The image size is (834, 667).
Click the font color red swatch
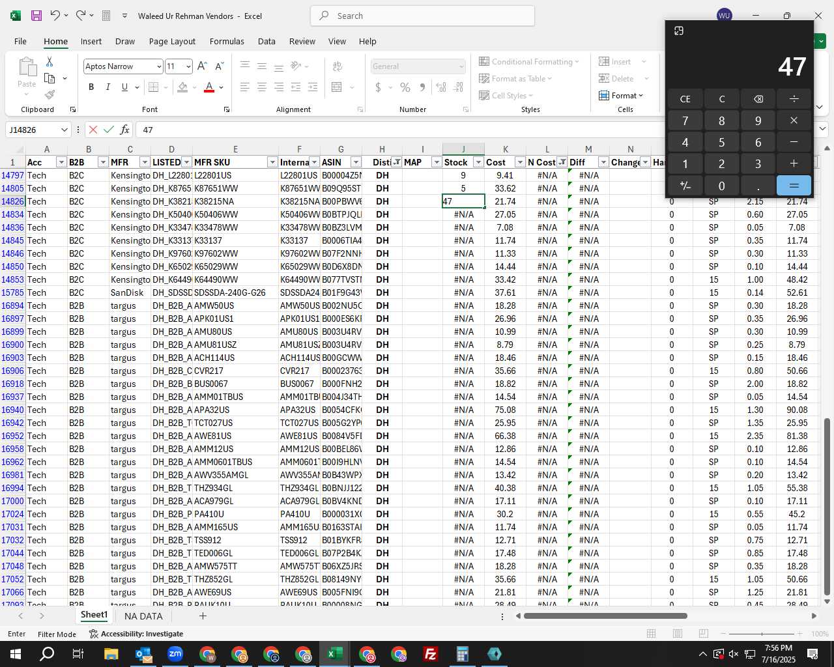pos(209,87)
